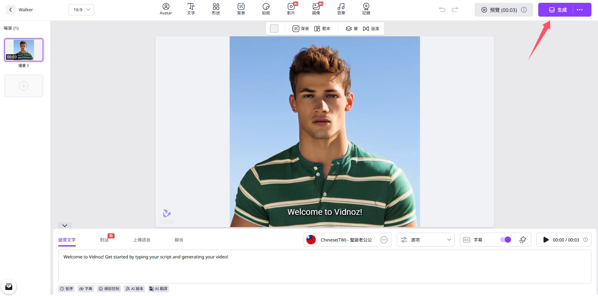Click the Walker project name

pyautogui.click(x=26, y=10)
